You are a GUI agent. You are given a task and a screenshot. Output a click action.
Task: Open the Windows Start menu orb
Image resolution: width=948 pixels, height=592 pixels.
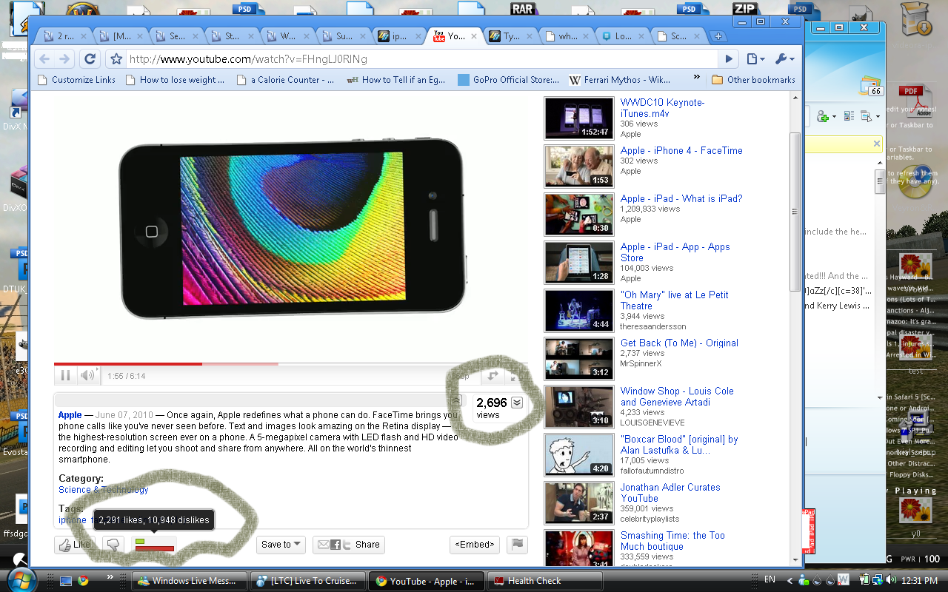22,579
